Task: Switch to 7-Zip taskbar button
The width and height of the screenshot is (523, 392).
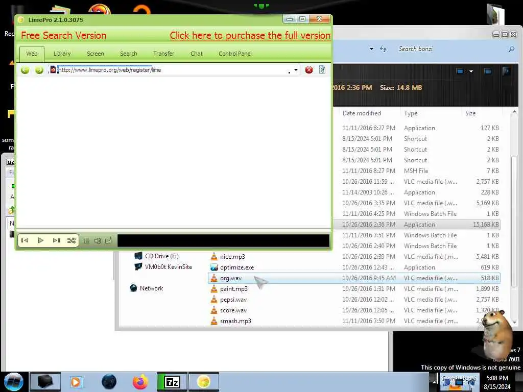Action: (x=172, y=382)
